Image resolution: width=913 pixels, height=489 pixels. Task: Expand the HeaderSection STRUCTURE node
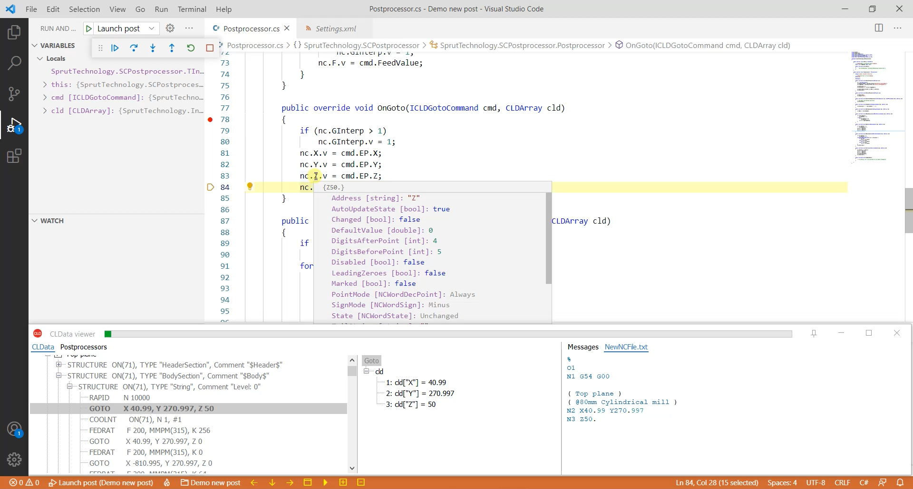[58, 365]
